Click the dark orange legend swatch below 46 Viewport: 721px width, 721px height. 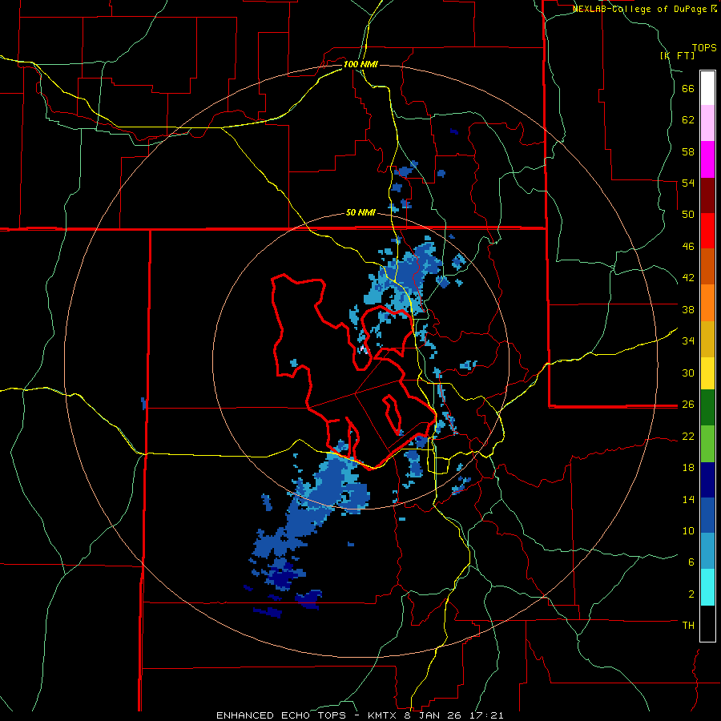pos(707,267)
